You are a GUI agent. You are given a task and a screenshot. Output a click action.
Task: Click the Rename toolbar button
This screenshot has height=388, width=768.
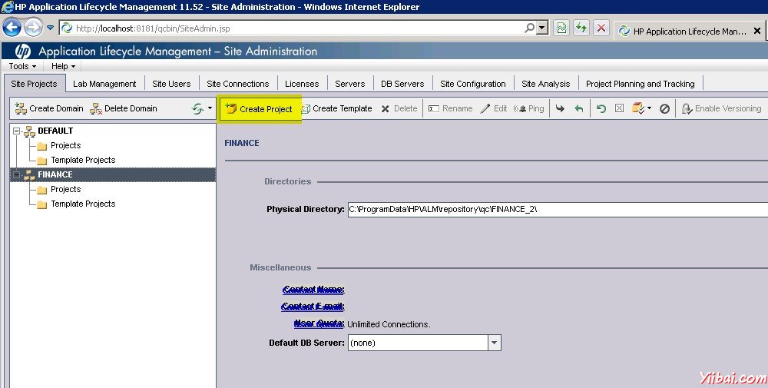pyautogui.click(x=451, y=108)
